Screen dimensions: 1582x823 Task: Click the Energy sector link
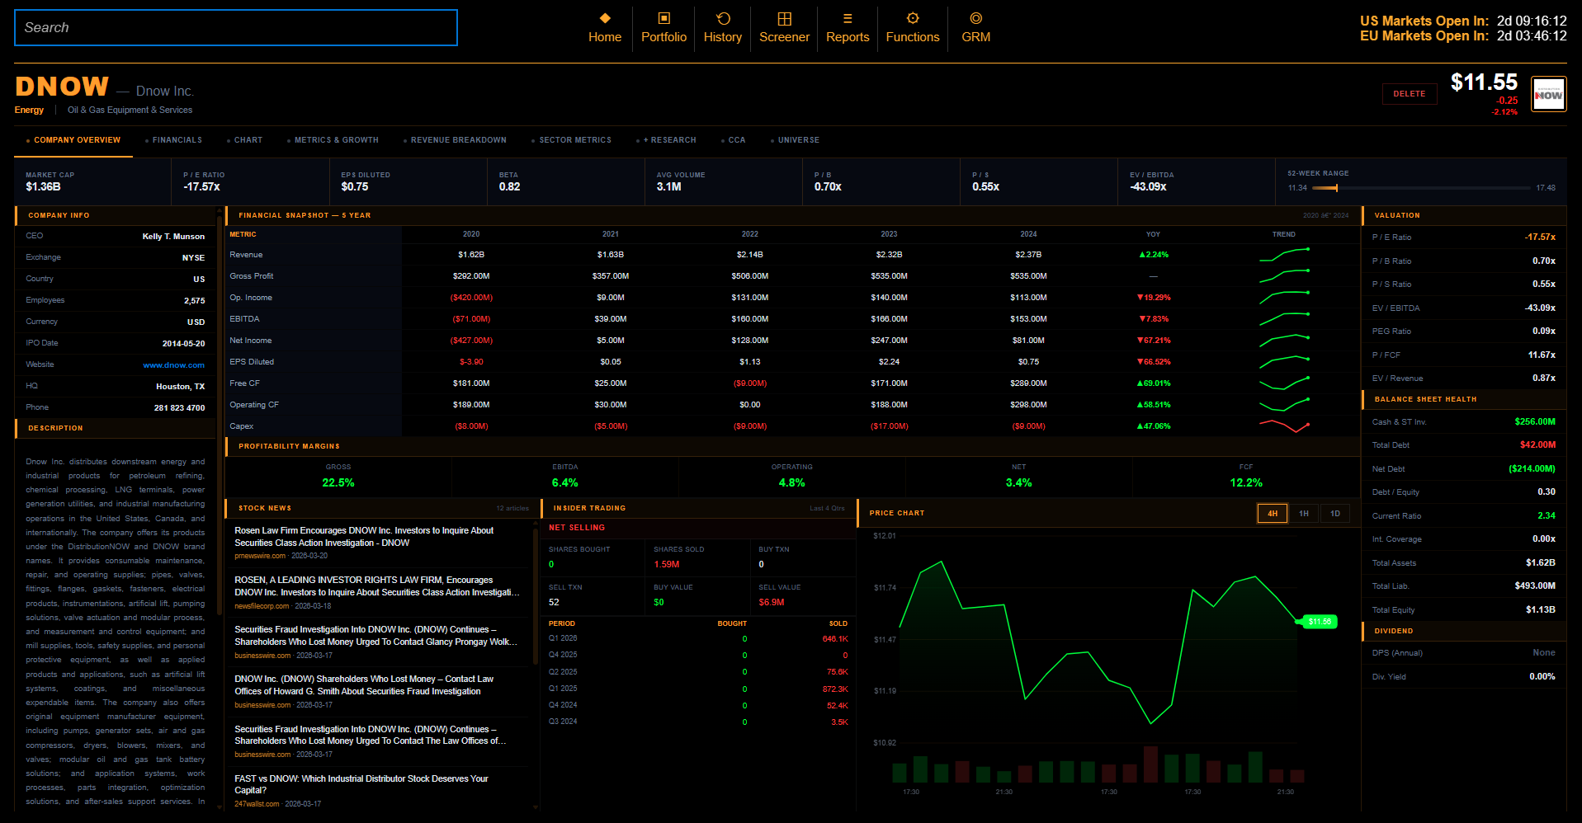(x=29, y=110)
